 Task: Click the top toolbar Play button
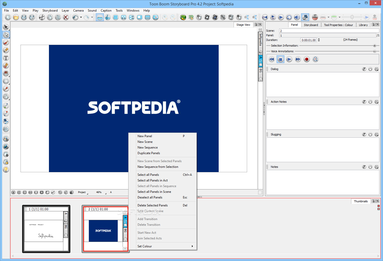click(x=281, y=17)
